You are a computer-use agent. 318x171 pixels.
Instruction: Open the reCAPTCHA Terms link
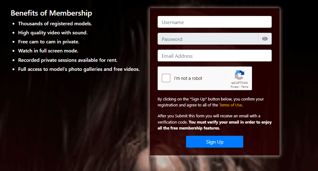(245, 87)
